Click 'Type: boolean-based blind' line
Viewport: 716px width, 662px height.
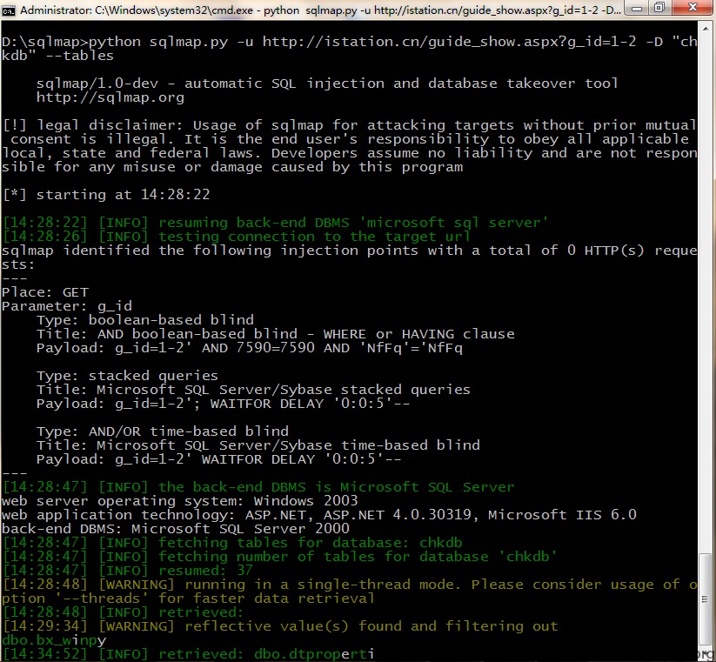pos(145,319)
